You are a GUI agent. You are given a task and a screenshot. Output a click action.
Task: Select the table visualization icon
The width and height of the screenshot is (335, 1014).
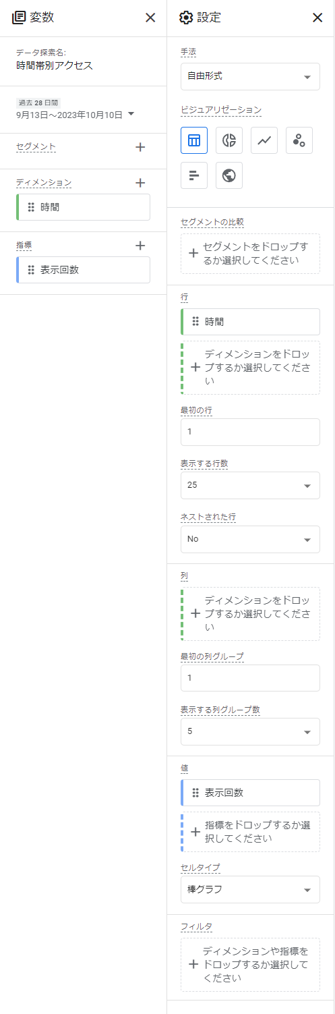pos(194,140)
